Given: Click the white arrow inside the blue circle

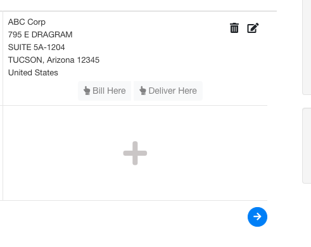Looking at the screenshot, I should [x=257, y=217].
